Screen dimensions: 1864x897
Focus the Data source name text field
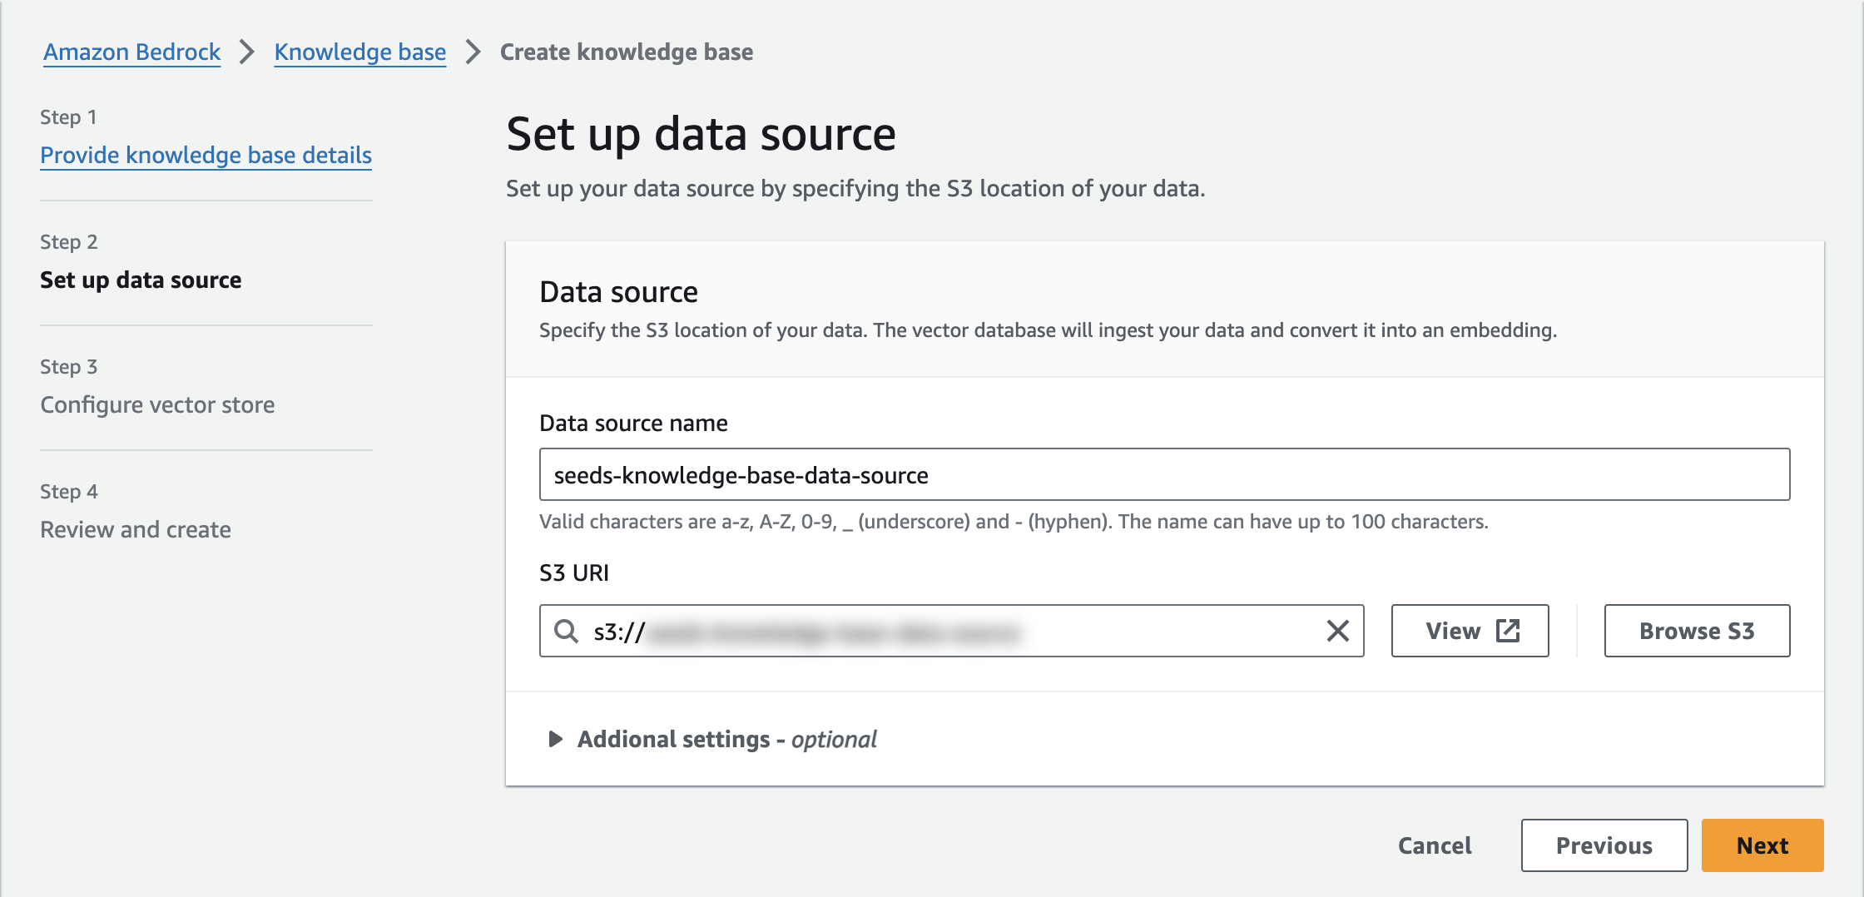click(1163, 474)
